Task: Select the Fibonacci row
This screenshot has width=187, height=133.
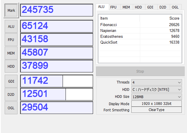Action: coord(140,25)
